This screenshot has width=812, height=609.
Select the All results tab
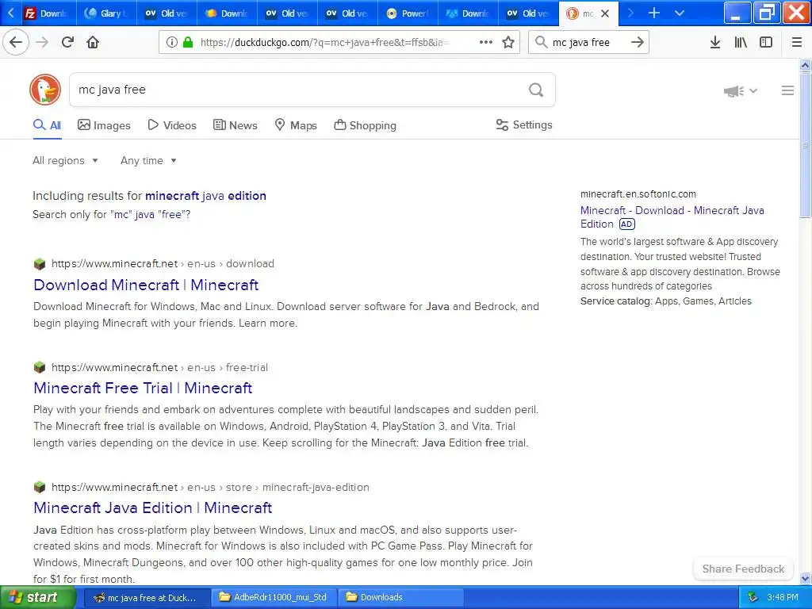tap(47, 125)
